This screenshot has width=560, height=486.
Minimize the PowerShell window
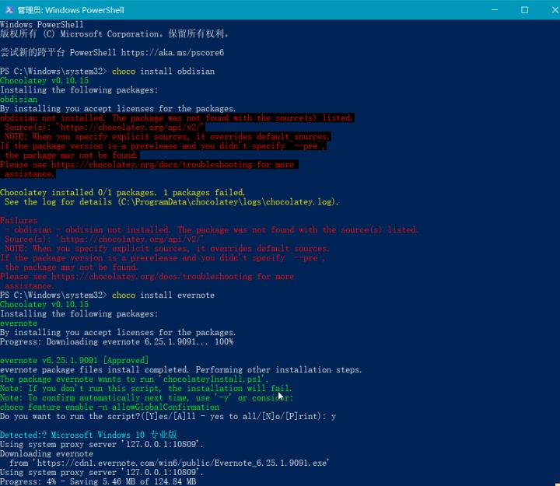click(x=495, y=10)
